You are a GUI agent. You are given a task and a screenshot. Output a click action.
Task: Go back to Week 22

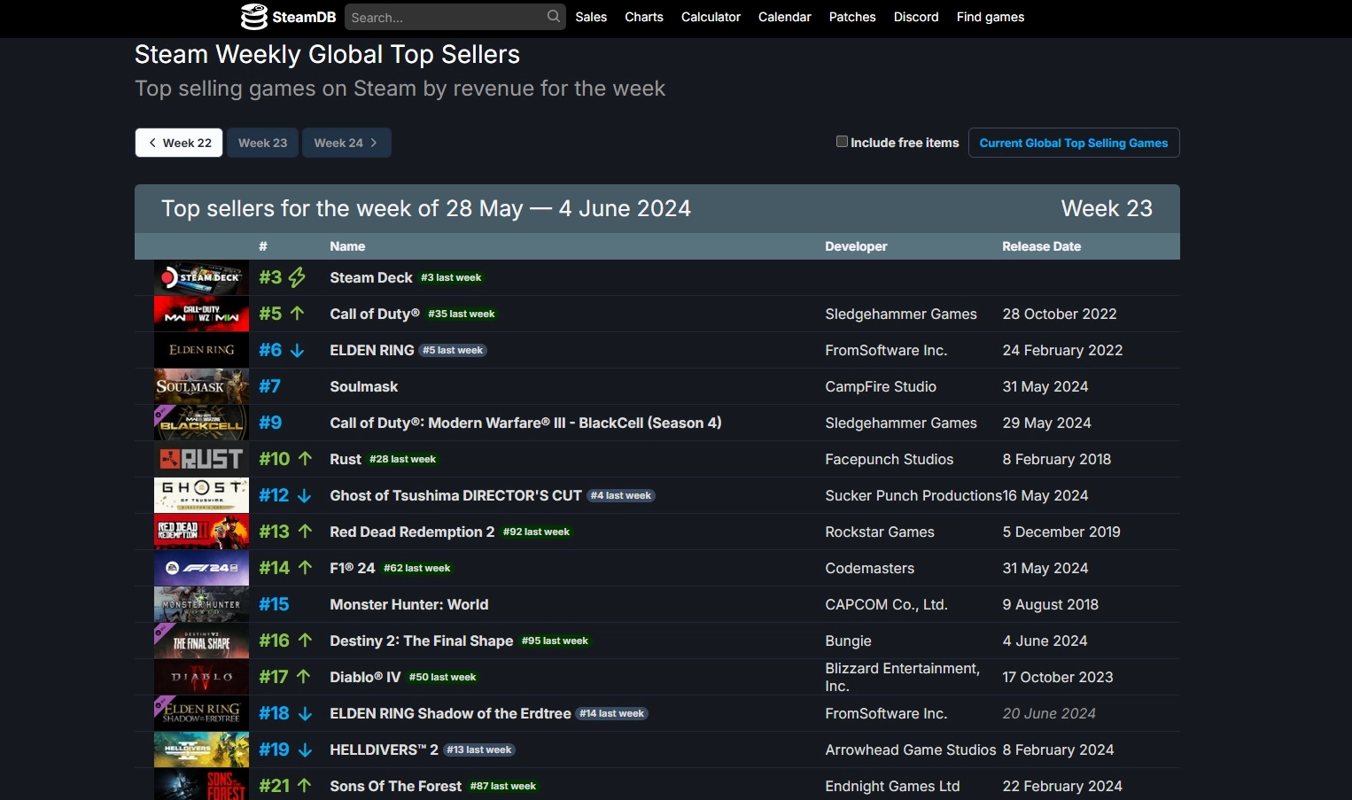tap(179, 143)
